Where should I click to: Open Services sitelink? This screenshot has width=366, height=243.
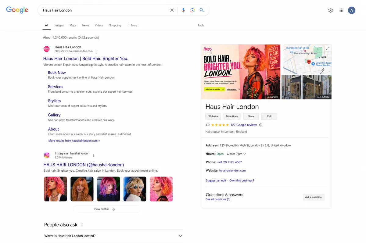tap(56, 87)
